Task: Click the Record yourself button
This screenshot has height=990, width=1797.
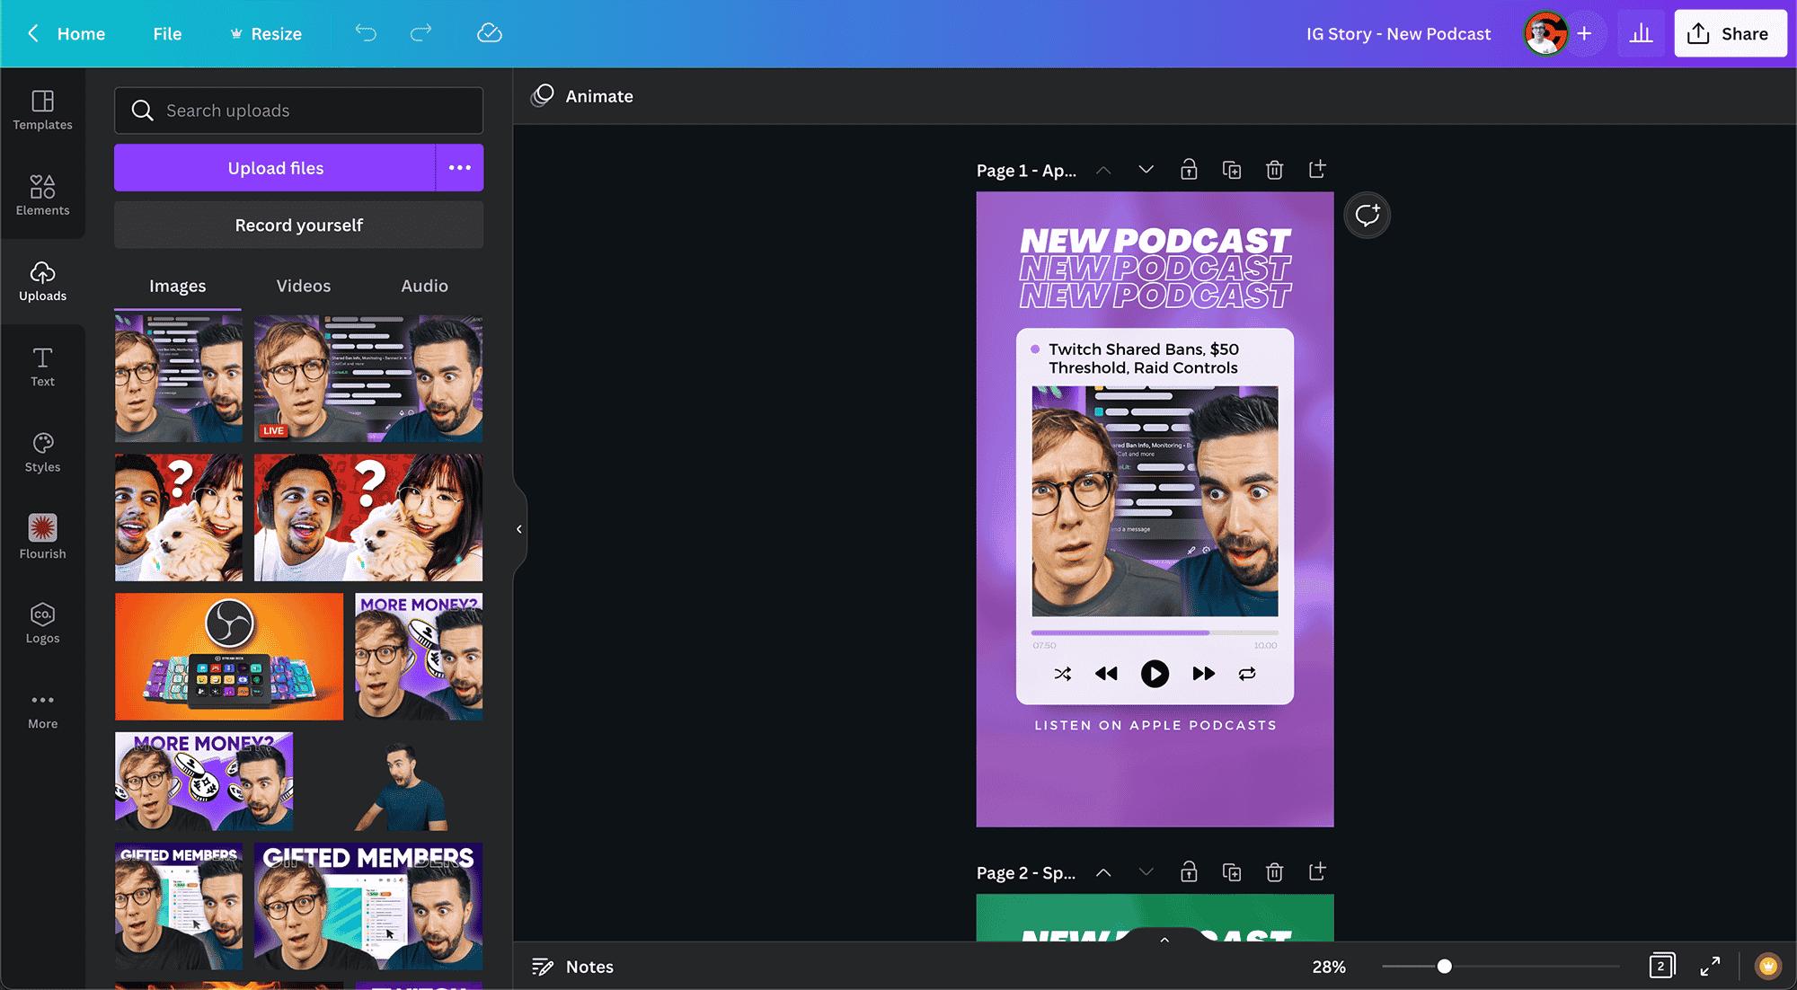Action: point(298,225)
